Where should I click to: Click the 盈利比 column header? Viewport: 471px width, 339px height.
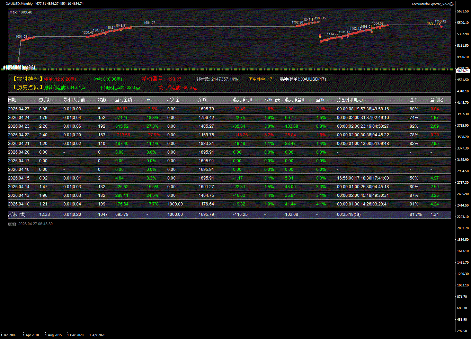436,100
